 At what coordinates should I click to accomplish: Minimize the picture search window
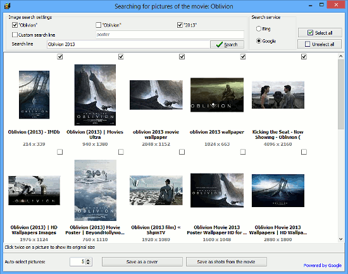click(310, 5)
